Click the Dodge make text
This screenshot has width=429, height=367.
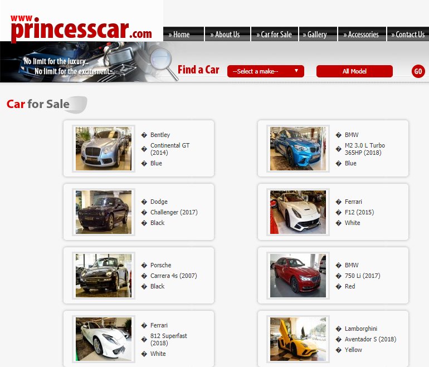pos(159,202)
